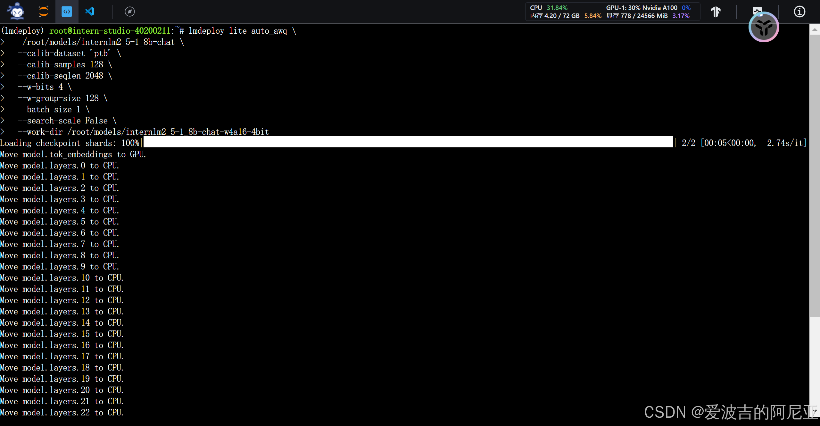The width and height of the screenshot is (820, 426).
Task: Click the terminal vertical scrollbar thumb
Action: (815, 176)
